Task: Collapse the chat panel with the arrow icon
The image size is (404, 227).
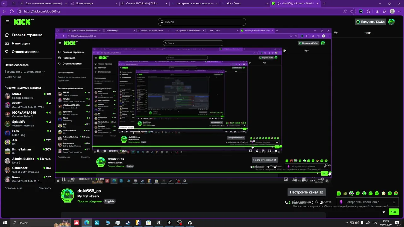Action: click(x=336, y=33)
